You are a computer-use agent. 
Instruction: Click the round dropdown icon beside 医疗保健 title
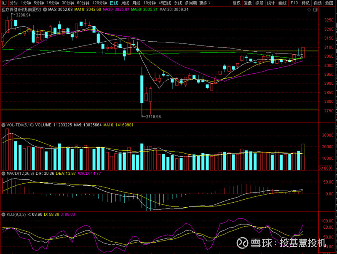[x=44, y=9]
